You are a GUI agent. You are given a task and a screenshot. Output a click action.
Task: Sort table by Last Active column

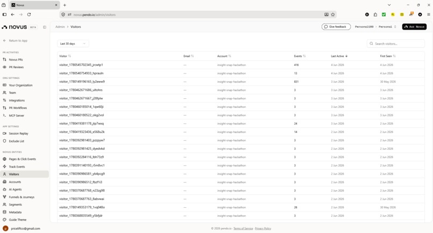(x=339, y=56)
